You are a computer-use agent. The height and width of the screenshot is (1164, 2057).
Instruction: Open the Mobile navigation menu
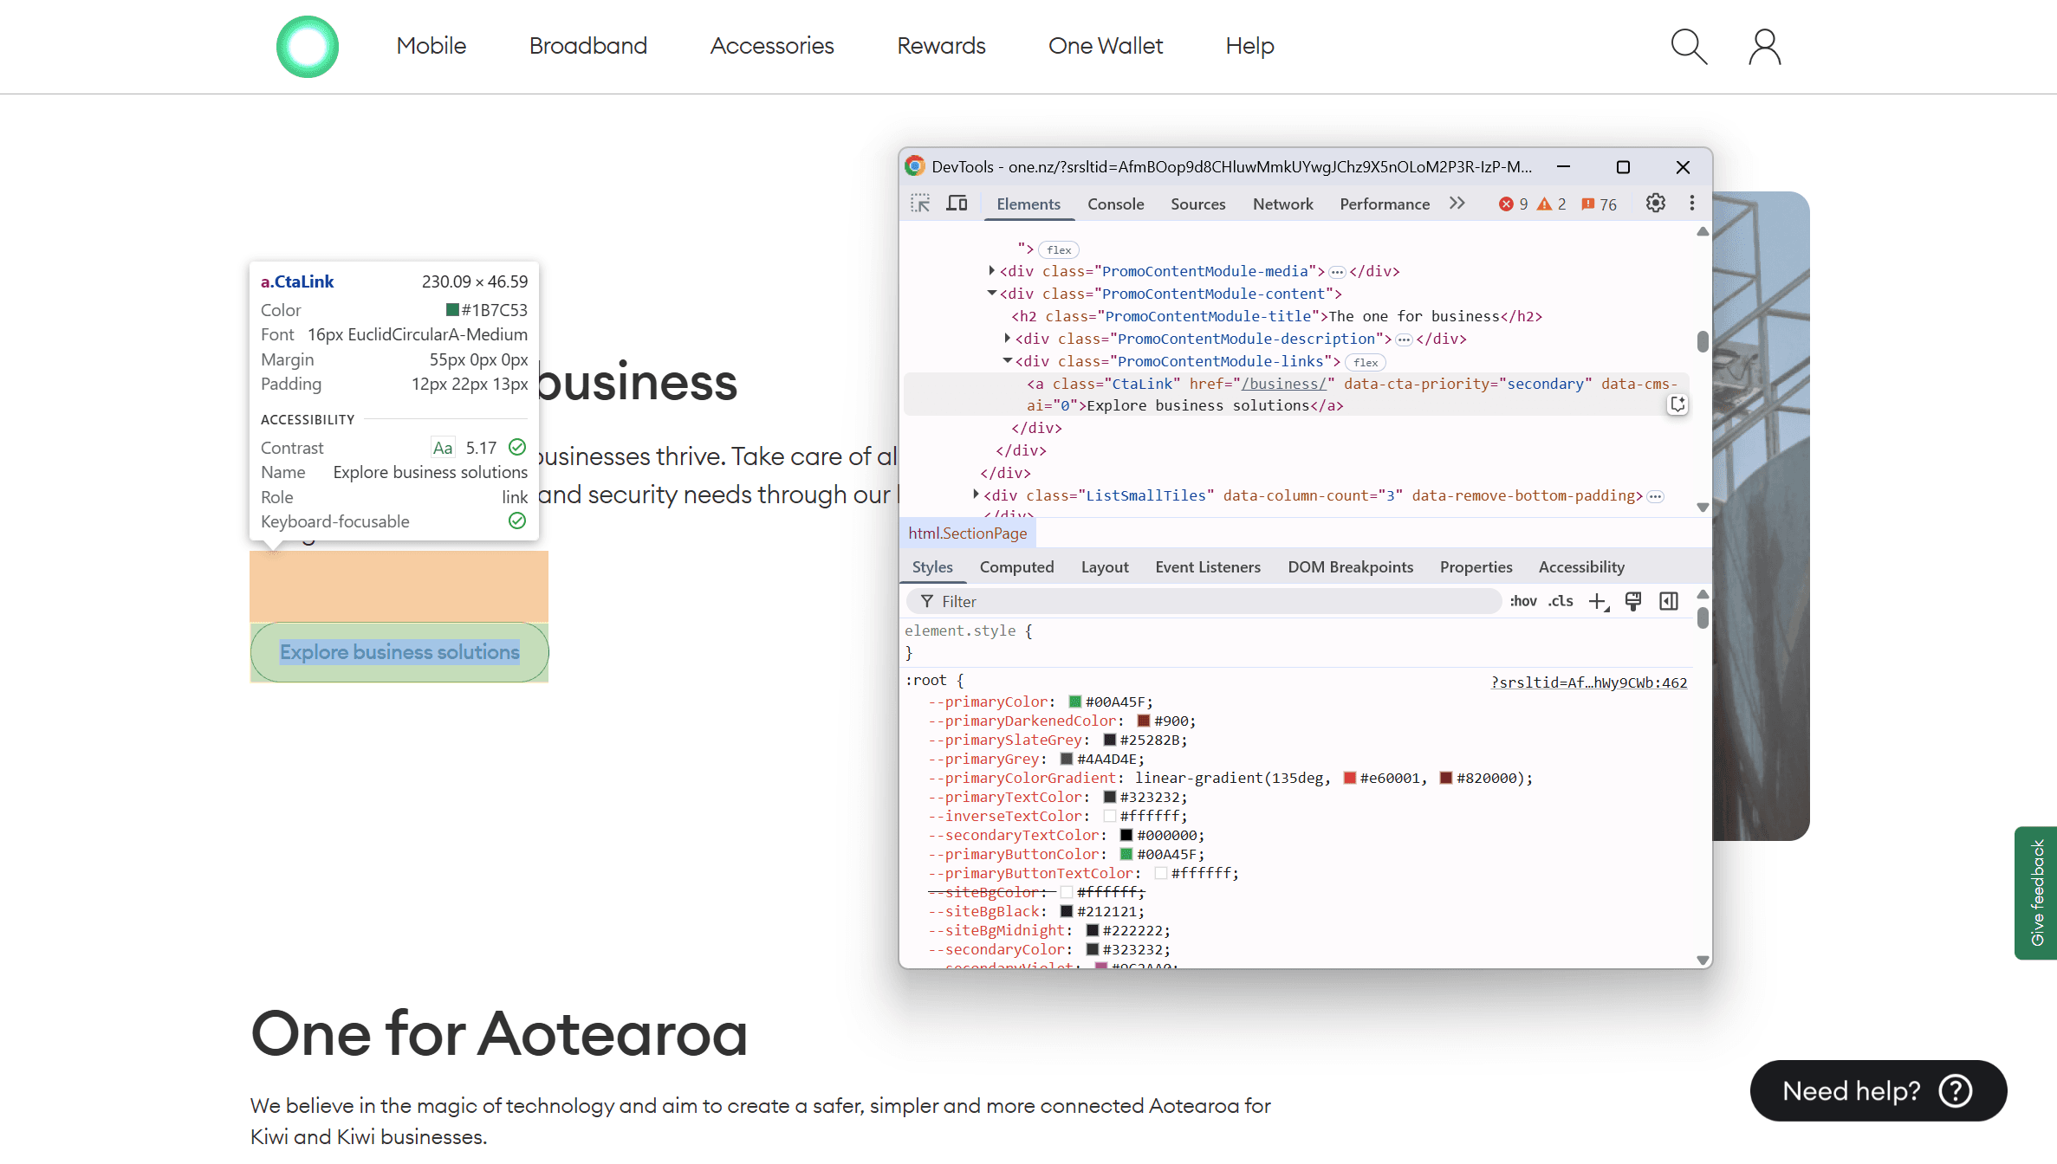(432, 46)
